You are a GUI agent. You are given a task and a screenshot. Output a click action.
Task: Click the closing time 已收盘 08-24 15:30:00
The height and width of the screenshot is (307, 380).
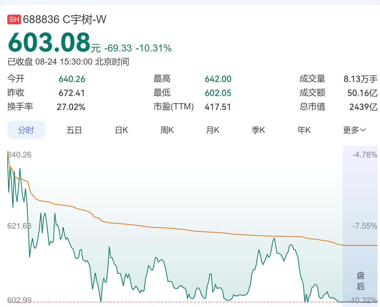coord(50,62)
